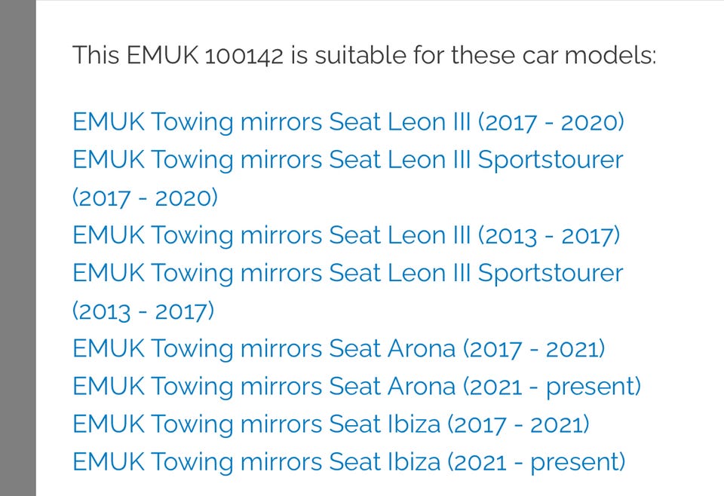Open Leon III Sportstourer (2017 - 2020) mirrors link

pyautogui.click(x=348, y=160)
